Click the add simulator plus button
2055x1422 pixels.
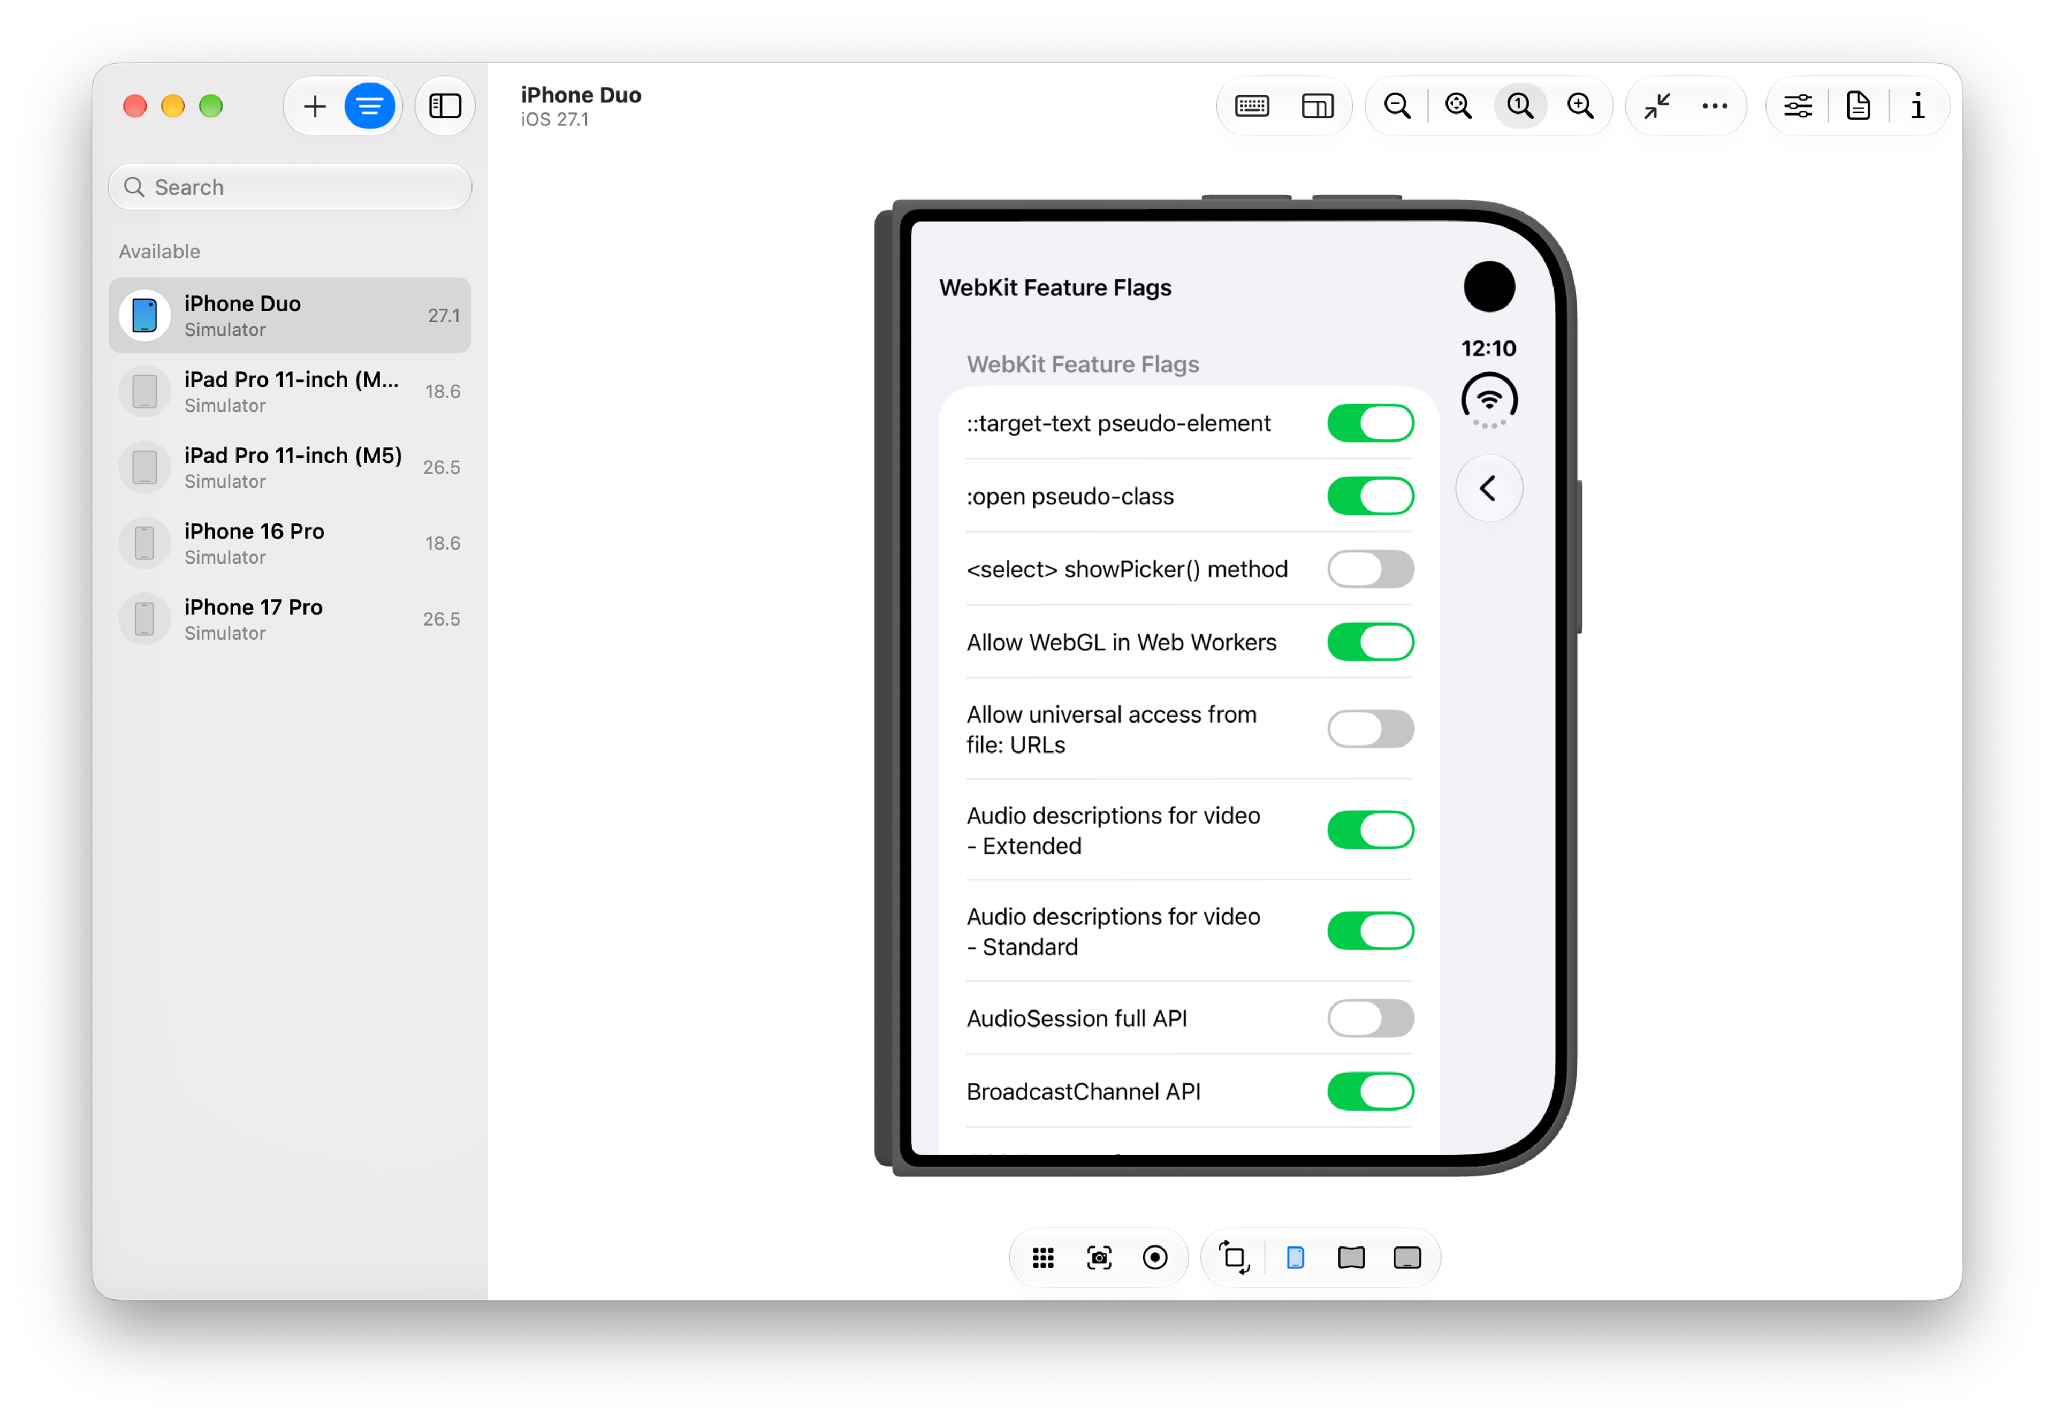click(x=315, y=107)
